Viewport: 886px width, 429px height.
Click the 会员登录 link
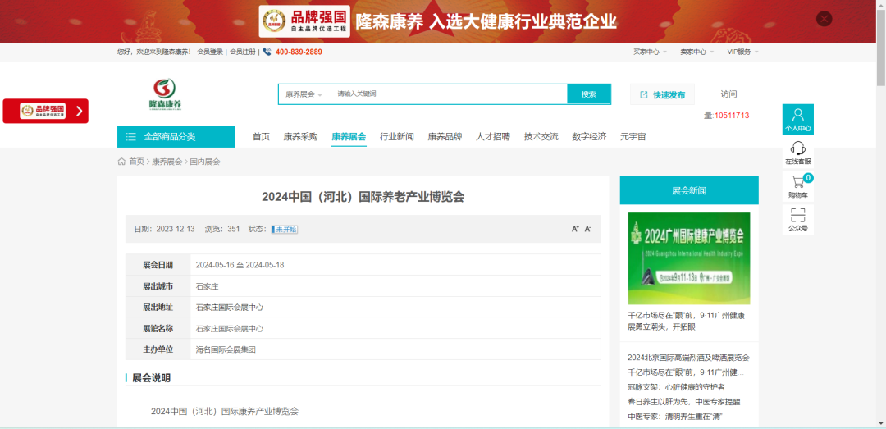coord(210,52)
